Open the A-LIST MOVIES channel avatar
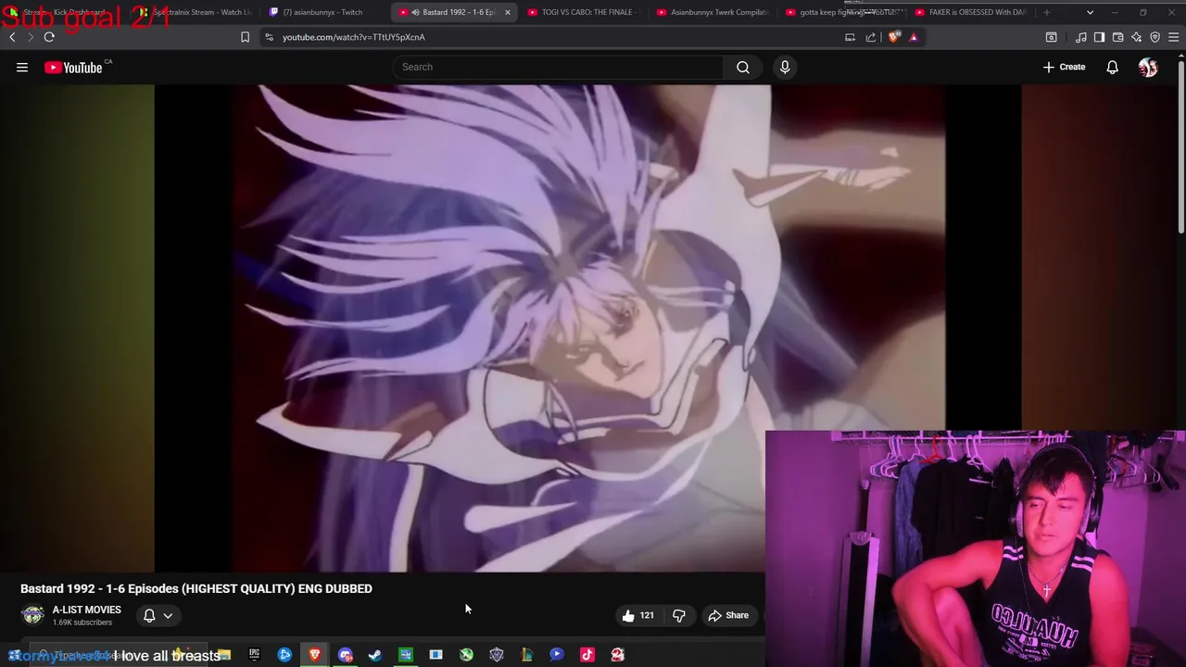The image size is (1186, 667). point(32,615)
